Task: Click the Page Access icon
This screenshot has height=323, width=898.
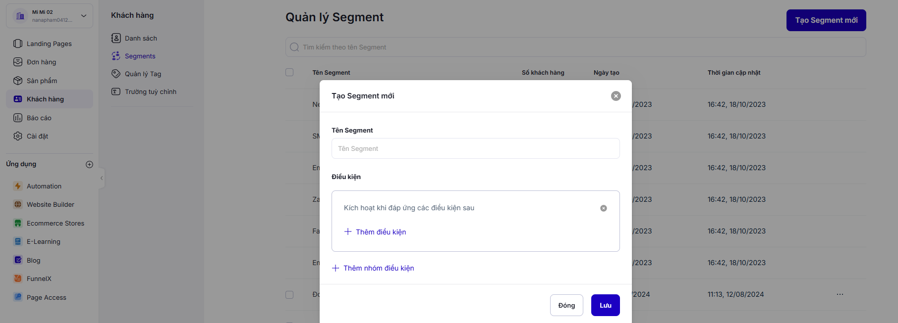Action: tap(18, 297)
